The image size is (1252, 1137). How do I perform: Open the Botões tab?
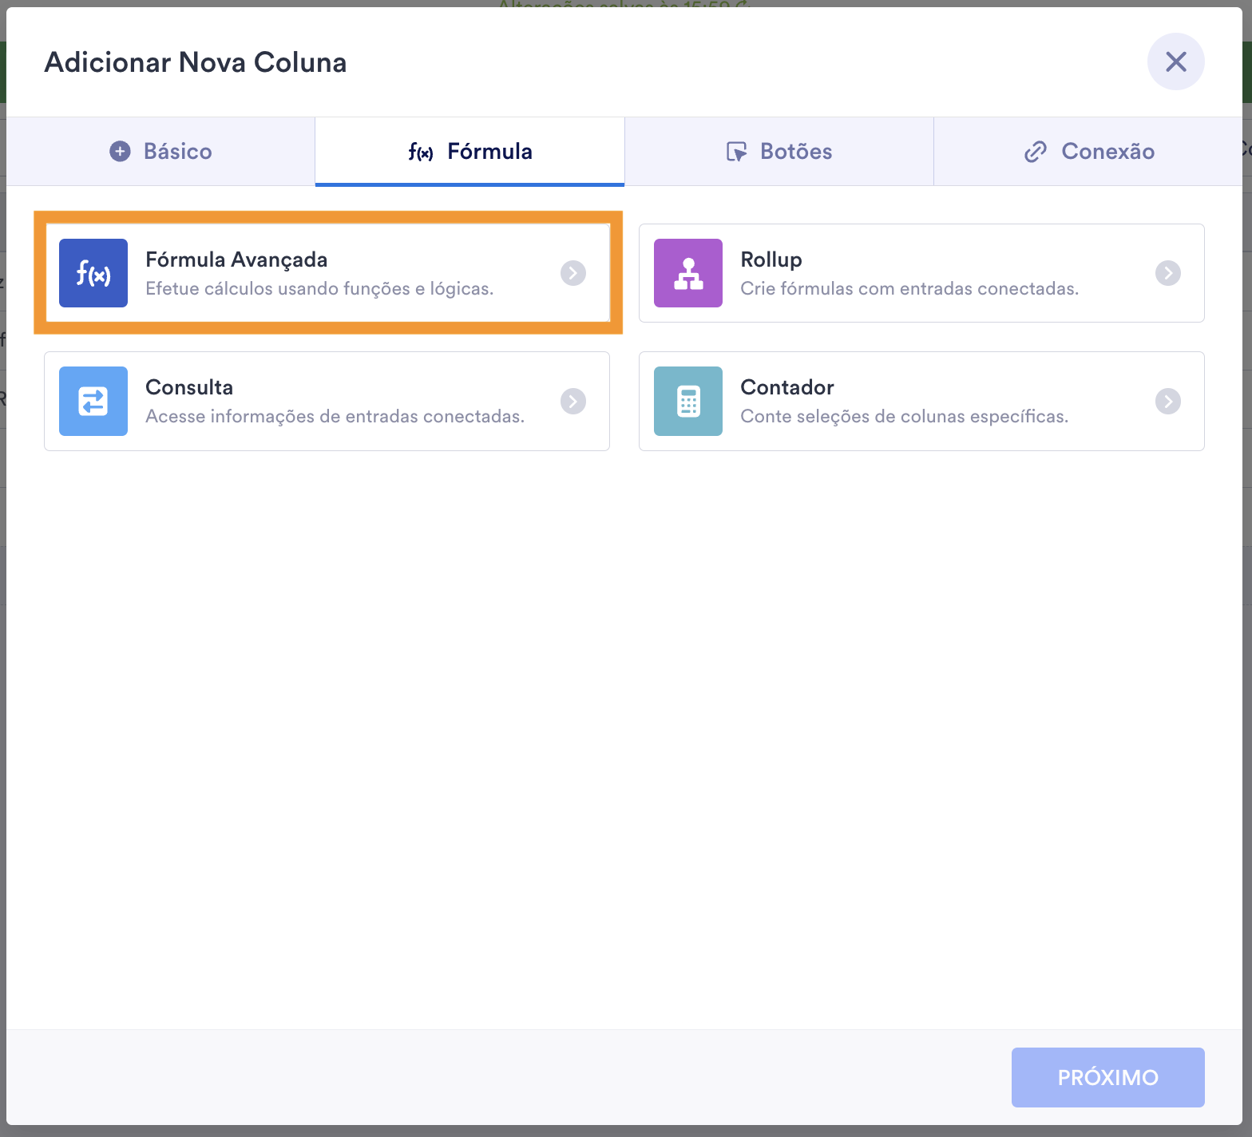click(779, 152)
